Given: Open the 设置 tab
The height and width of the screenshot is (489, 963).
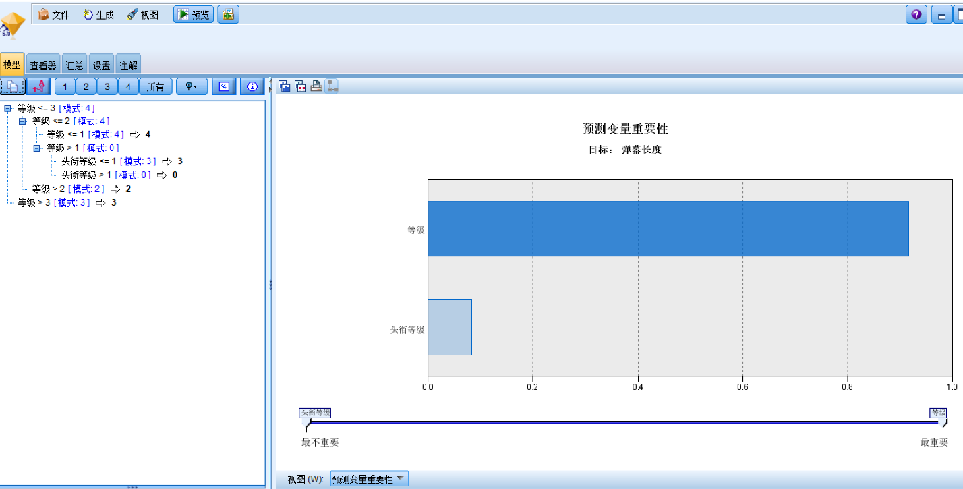Looking at the screenshot, I should click(x=101, y=65).
